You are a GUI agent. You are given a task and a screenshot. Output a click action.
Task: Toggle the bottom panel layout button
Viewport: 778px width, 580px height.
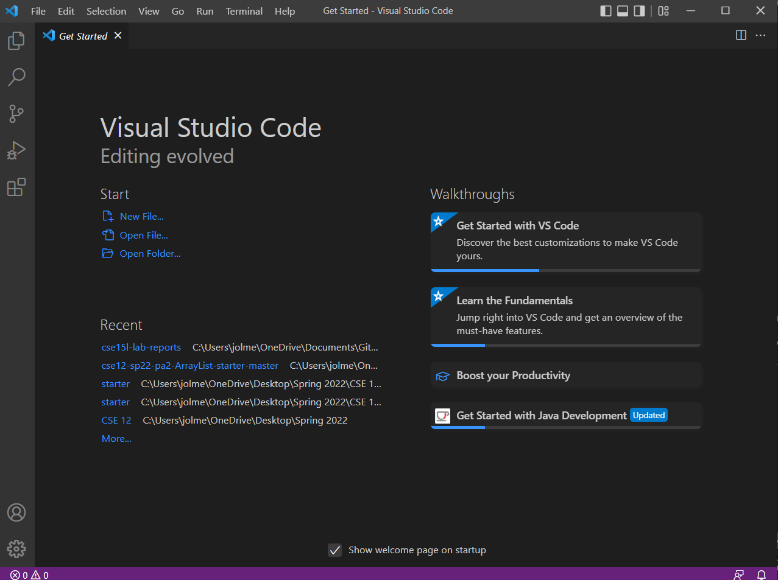(x=623, y=11)
